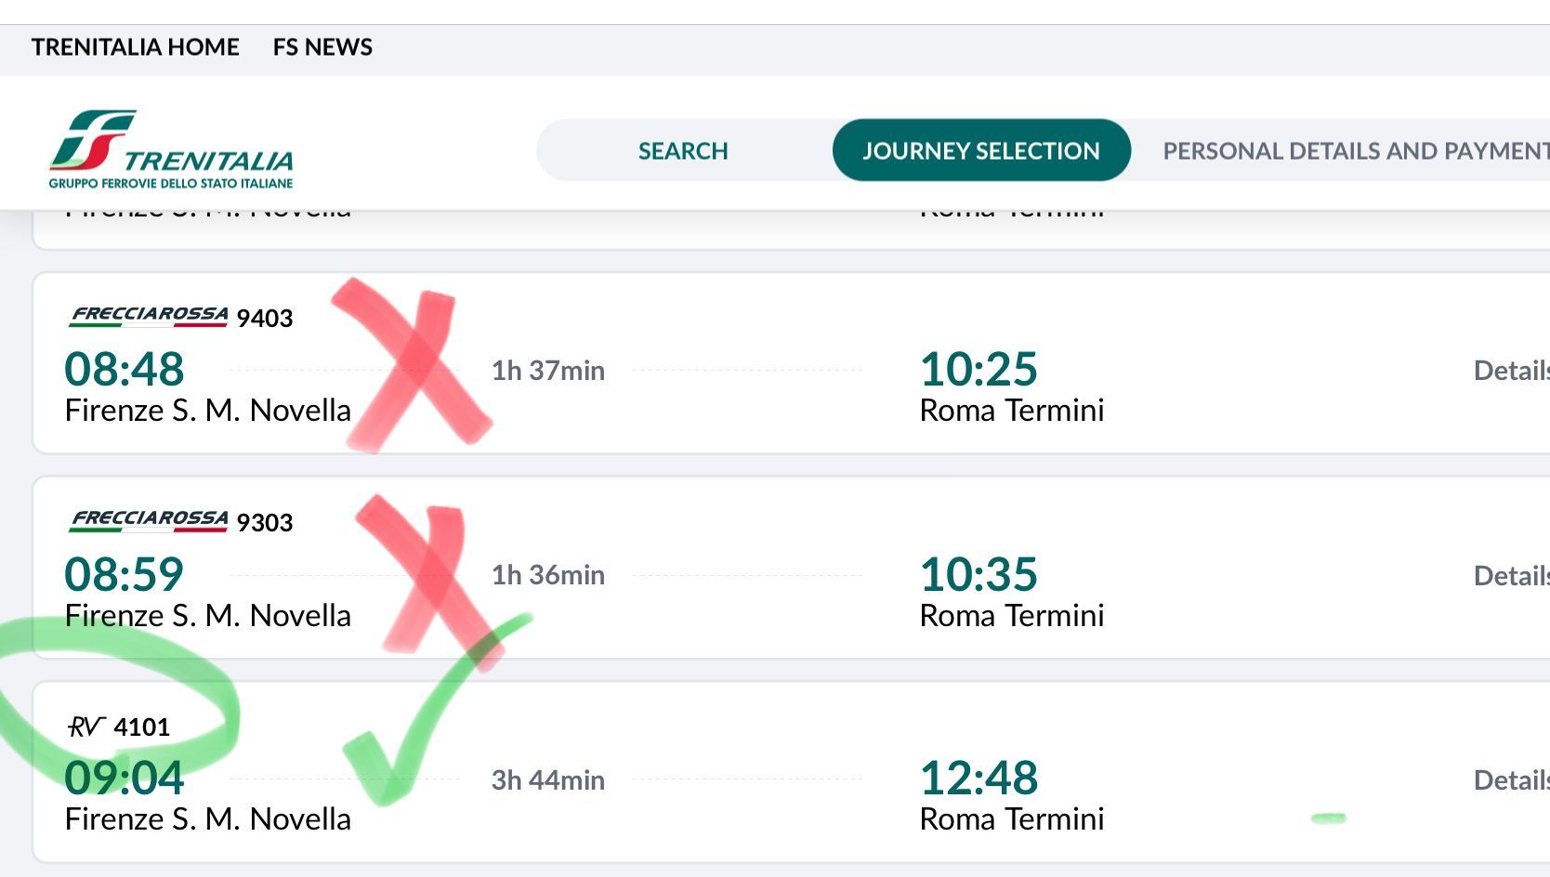Click the Frecciarossa logo for train 9303

[x=149, y=520]
